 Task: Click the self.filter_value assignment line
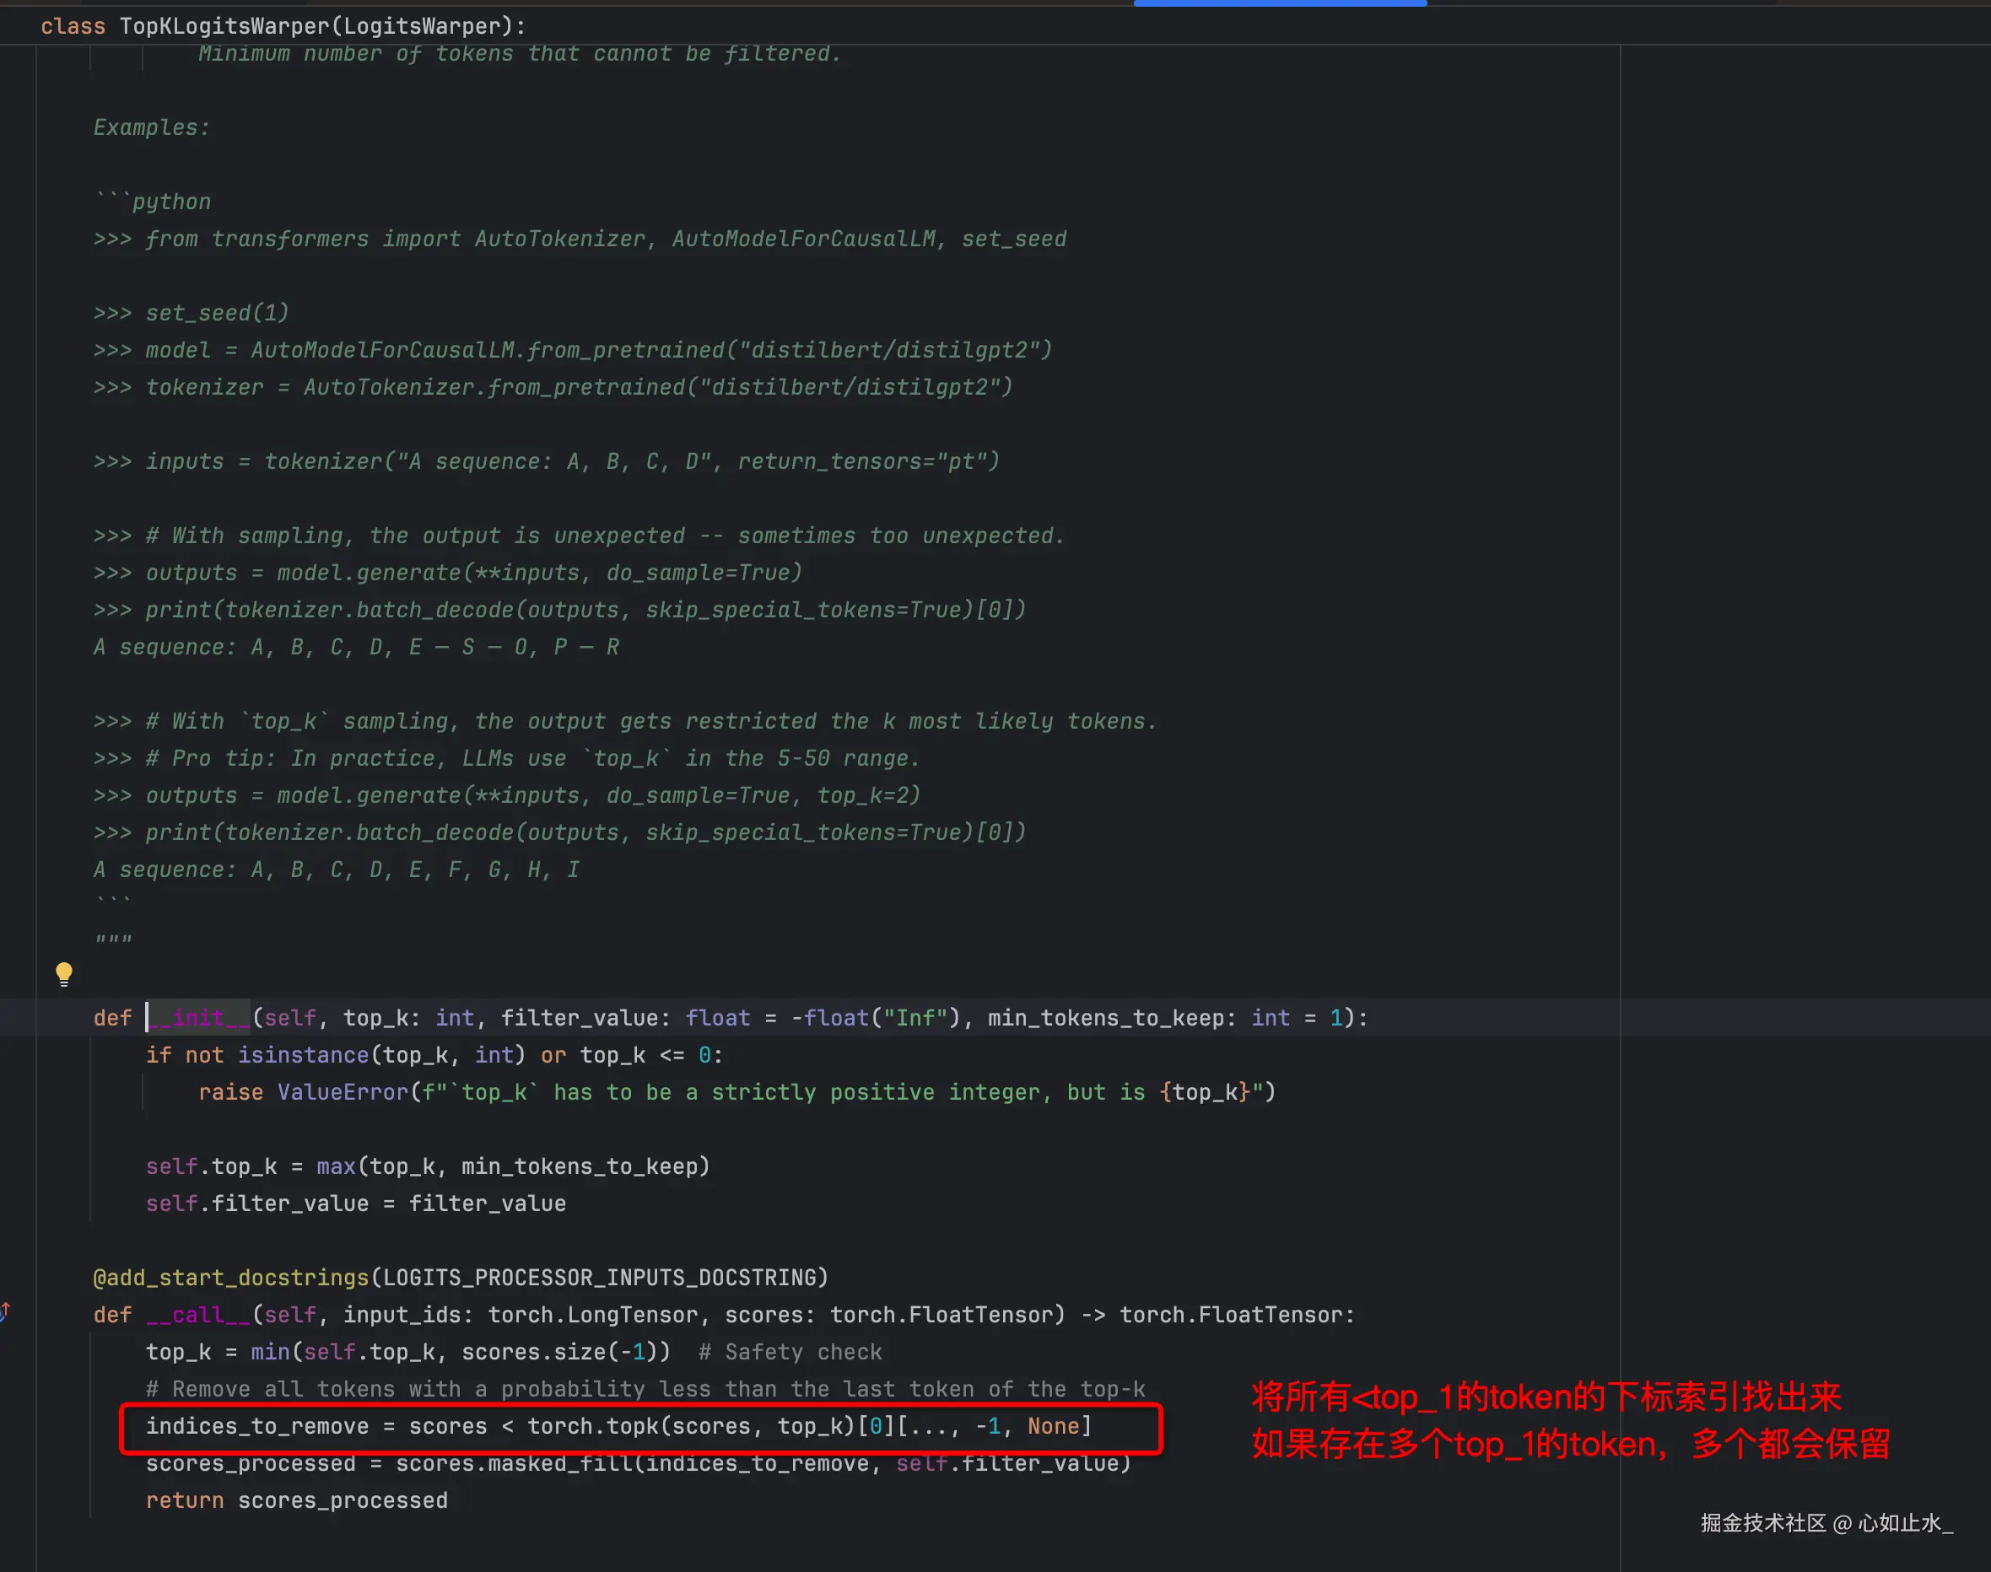[x=355, y=1203]
